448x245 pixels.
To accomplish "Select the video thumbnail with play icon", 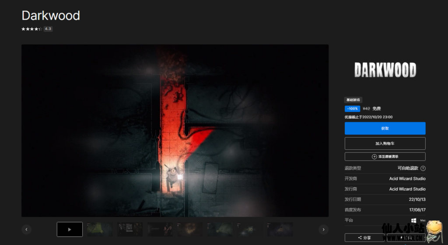I will tap(70, 229).
